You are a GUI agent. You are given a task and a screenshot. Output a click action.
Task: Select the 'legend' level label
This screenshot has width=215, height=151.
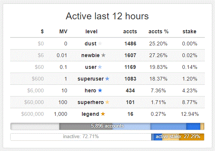[x=90, y=114]
